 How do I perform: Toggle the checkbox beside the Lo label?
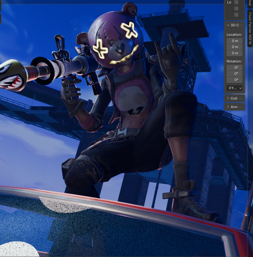(236, 2)
